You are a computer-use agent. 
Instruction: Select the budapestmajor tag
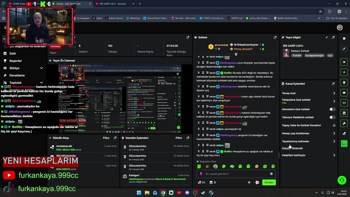coord(314,56)
